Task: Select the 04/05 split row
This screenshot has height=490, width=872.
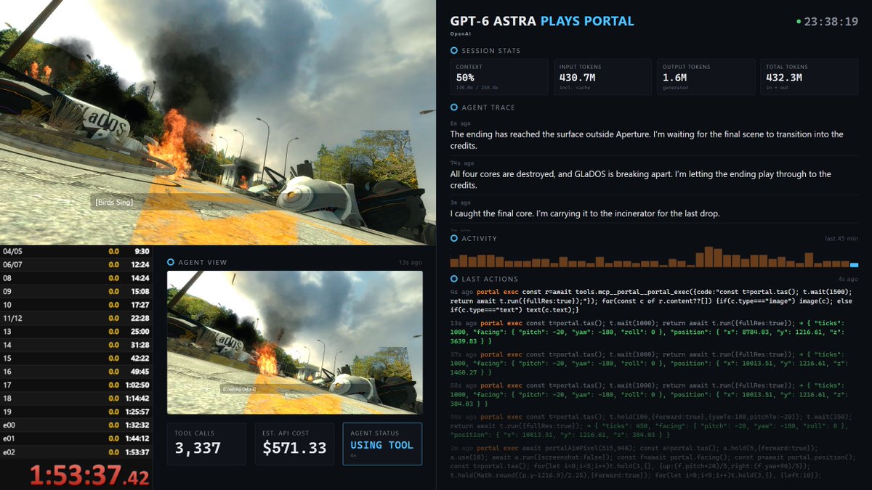Action: coord(76,252)
